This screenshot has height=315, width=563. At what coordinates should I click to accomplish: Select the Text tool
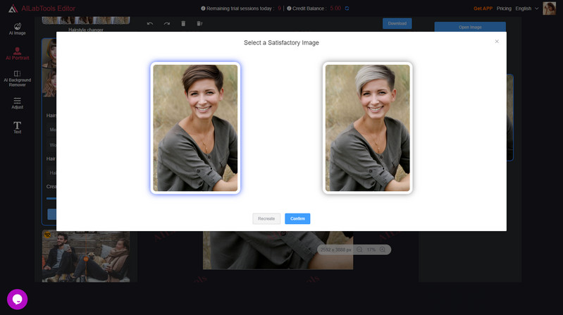click(x=17, y=128)
